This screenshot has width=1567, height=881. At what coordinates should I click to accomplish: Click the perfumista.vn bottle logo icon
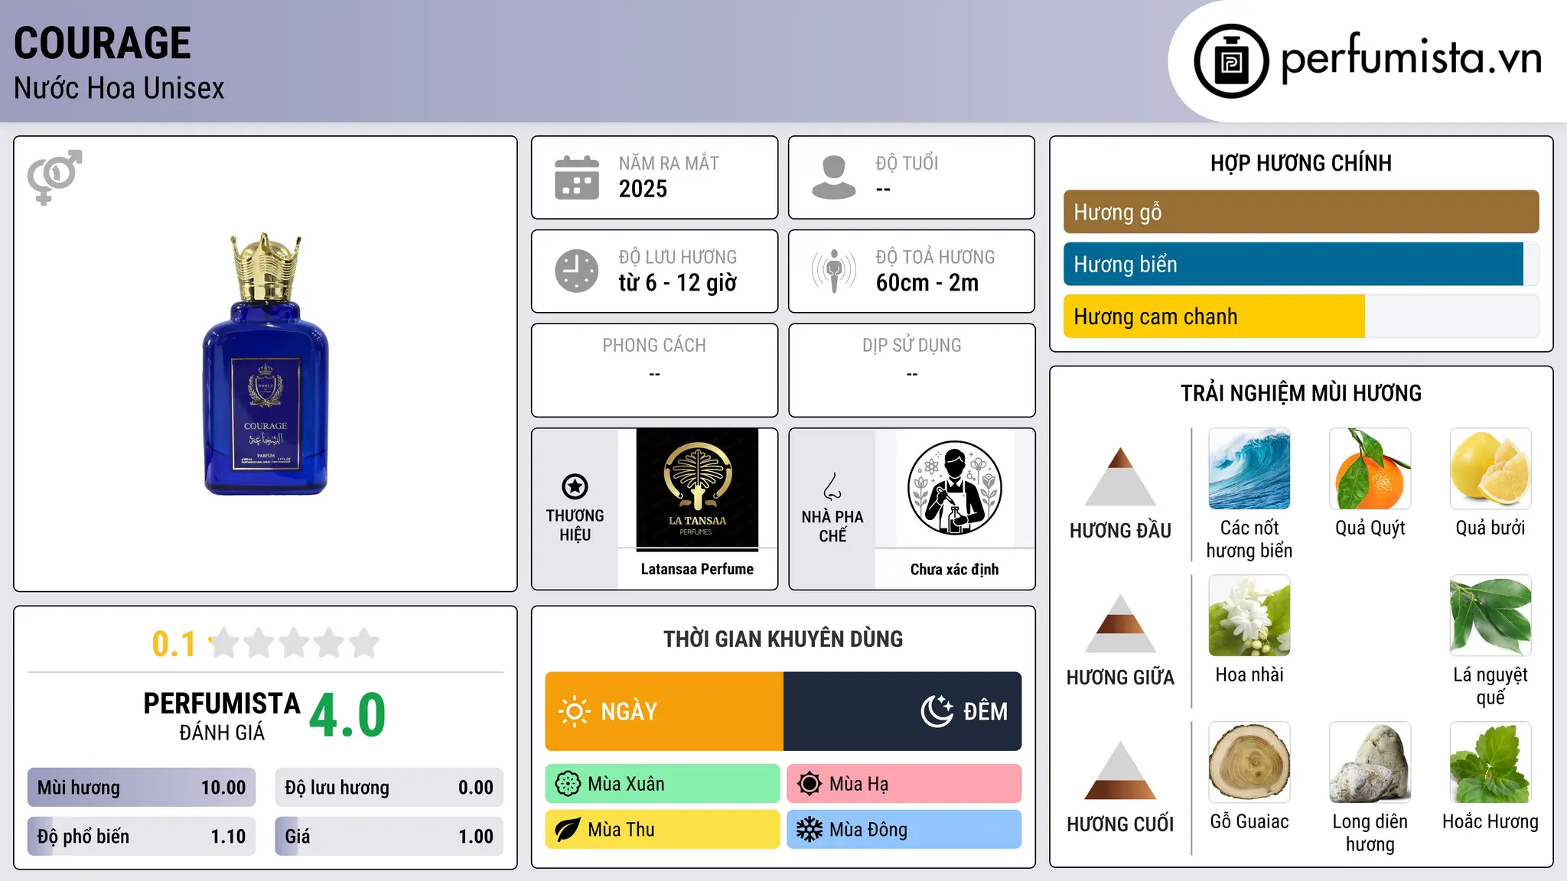coord(1231,61)
